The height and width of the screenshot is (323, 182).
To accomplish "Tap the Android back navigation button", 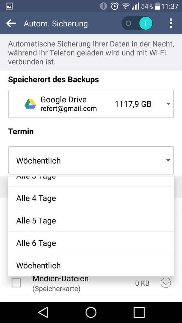I will pos(43,313).
